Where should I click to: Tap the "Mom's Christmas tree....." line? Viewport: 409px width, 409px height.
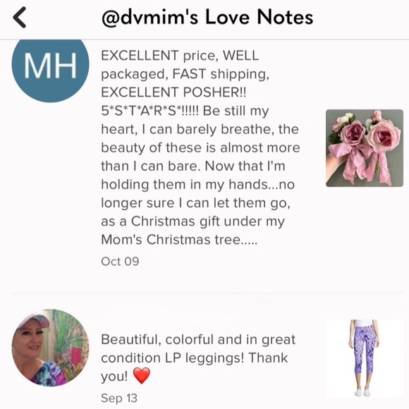tap(179, 240)
